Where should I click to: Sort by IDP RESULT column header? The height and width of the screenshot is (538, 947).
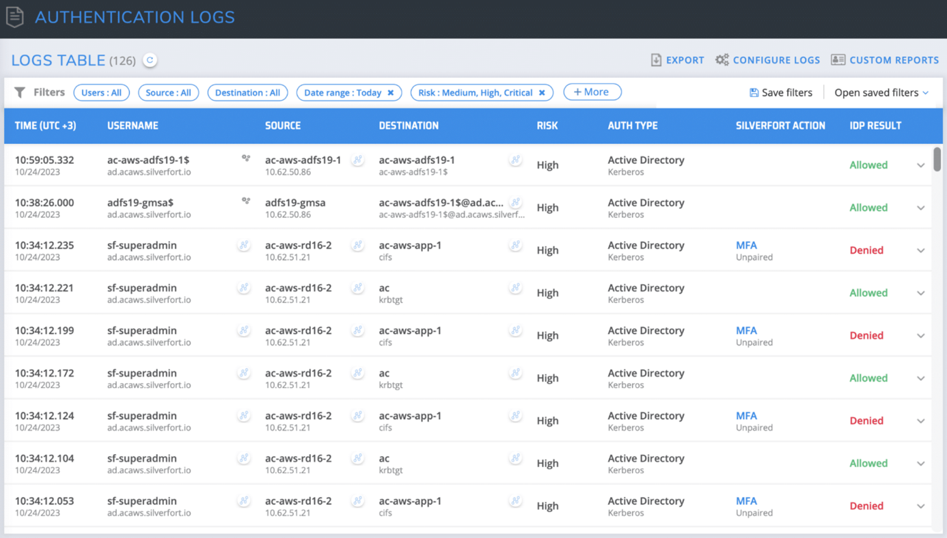(875, 126)
